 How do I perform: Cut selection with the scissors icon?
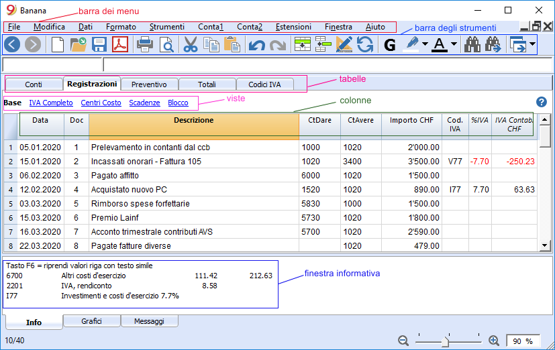tap(191, 44)
